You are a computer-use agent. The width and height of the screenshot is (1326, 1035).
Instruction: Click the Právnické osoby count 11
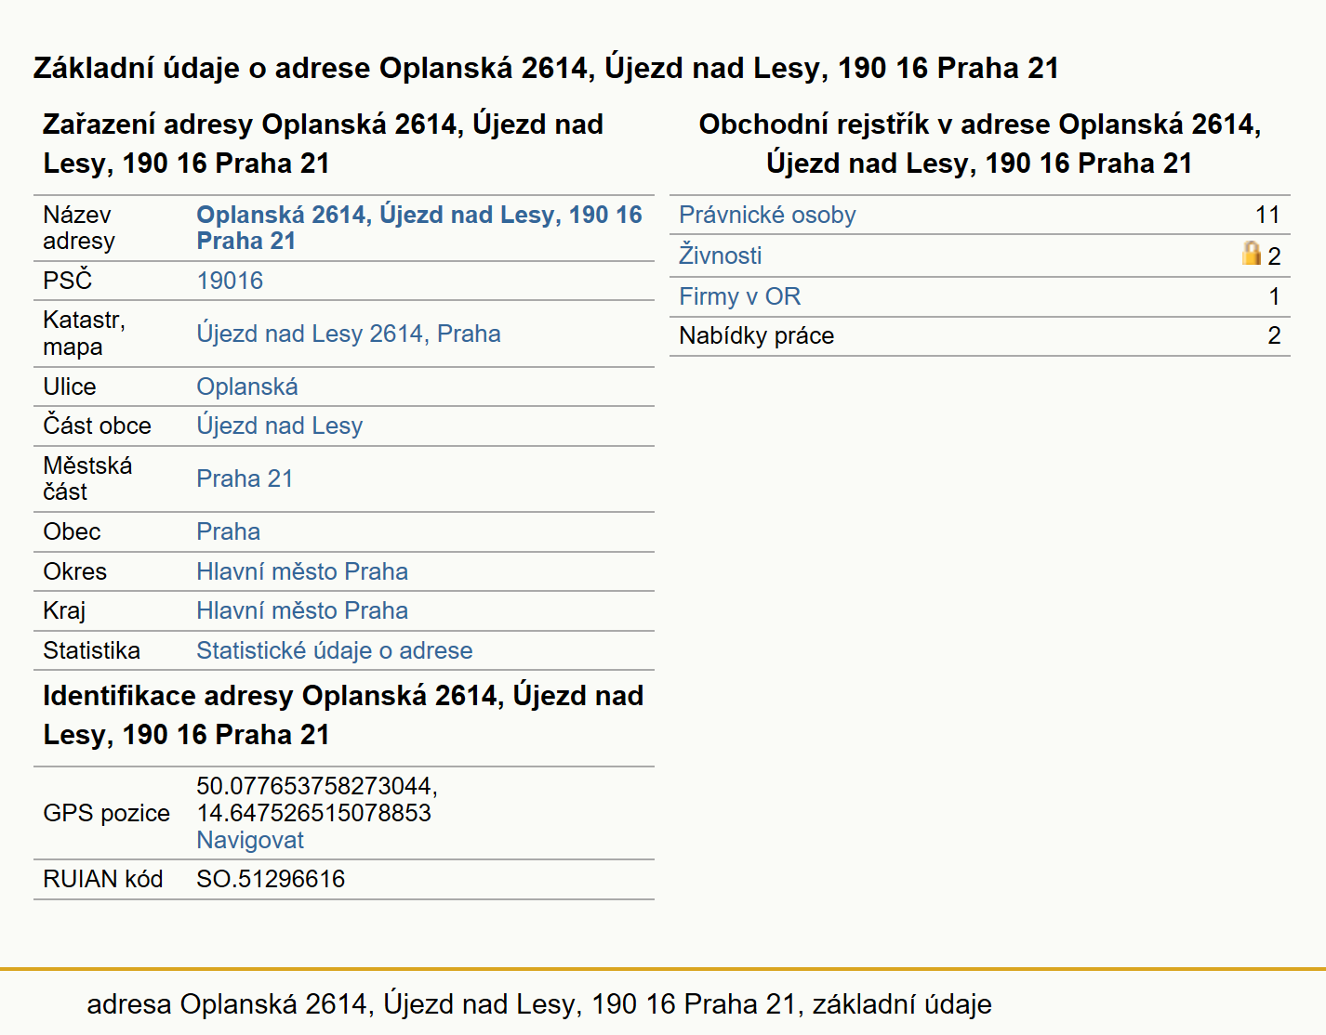tap(1267, 215)
